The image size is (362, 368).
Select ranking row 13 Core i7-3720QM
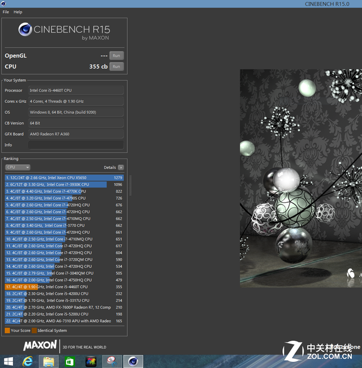tap(64, 259)
